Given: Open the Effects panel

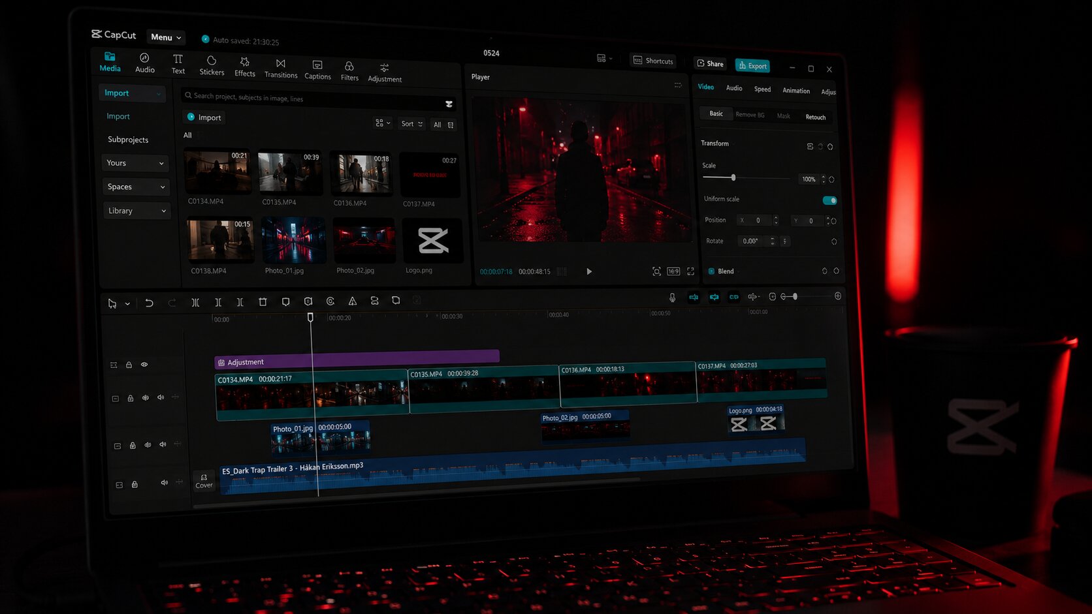Looking at the screenshot, I should pyautogui.click(x=245, y=67).
